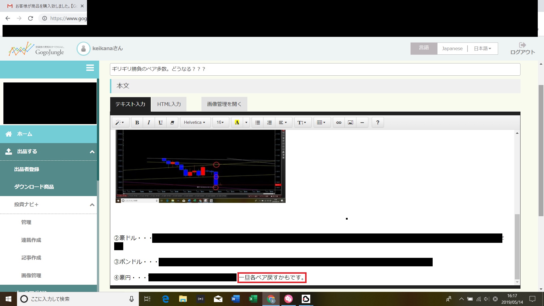This screenshot has height=306, width=544.
Task: Toggle the hamburger sidebar menu
Action: (x=90, y=68)
